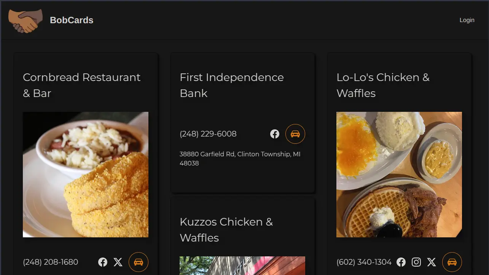489x275 pixels.
Task: Click the Login link
Action: 467,20
